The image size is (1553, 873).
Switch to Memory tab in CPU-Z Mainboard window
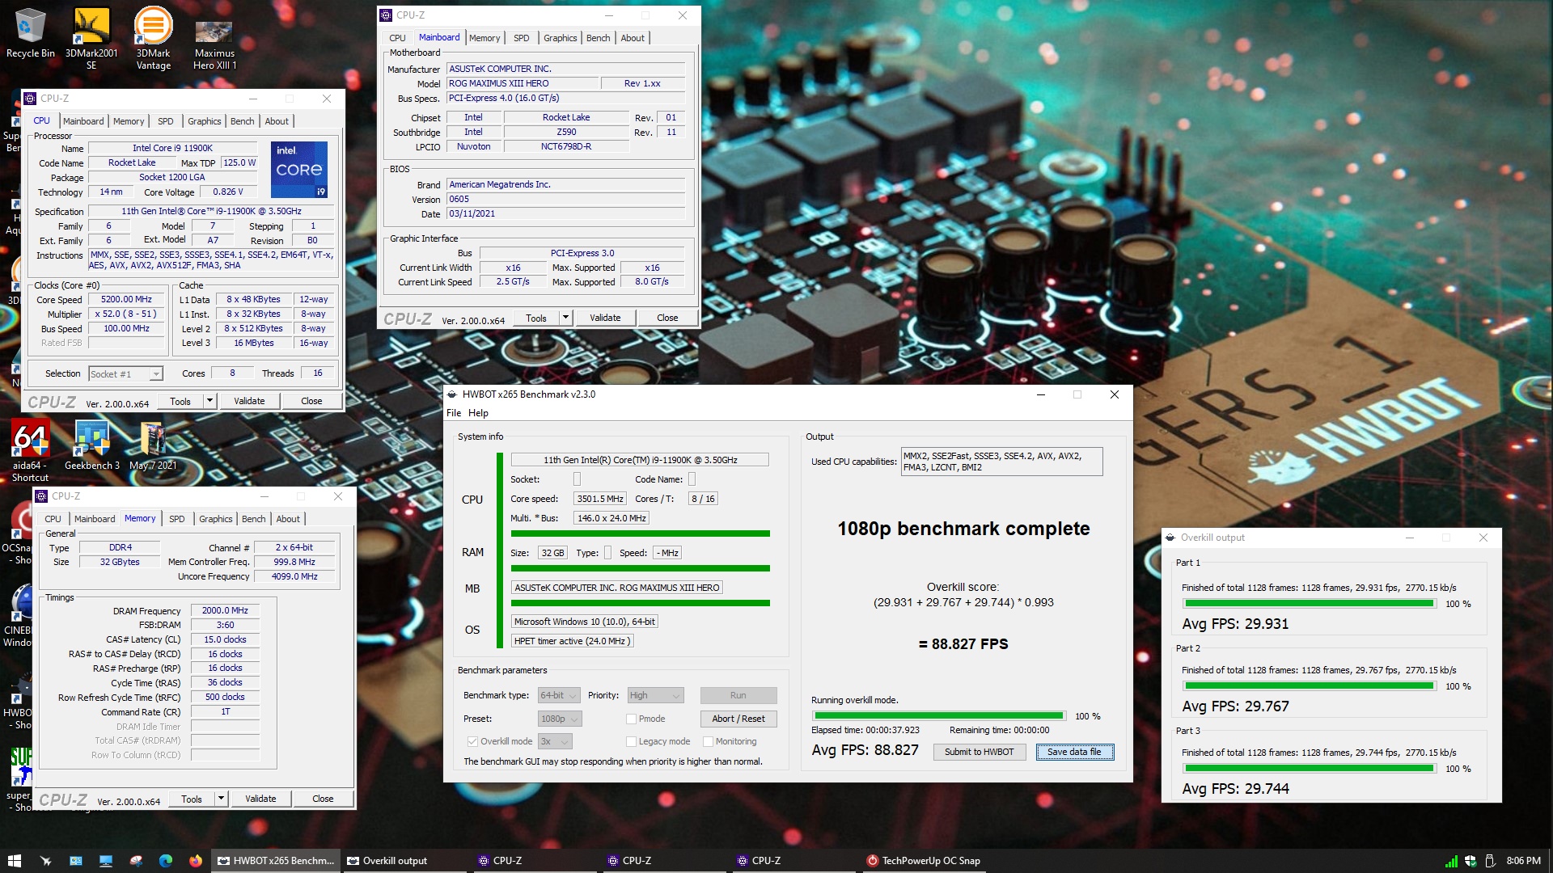click(x=484, y=38)
